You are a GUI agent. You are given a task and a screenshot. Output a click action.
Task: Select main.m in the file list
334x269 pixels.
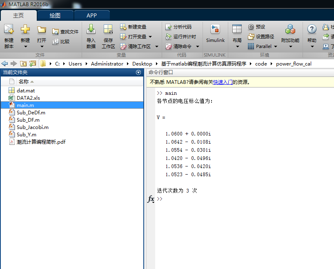coord(72,105)
